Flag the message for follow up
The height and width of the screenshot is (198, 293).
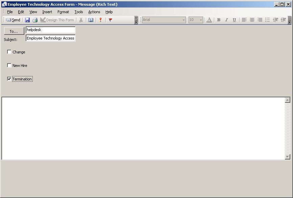point(111,20)
